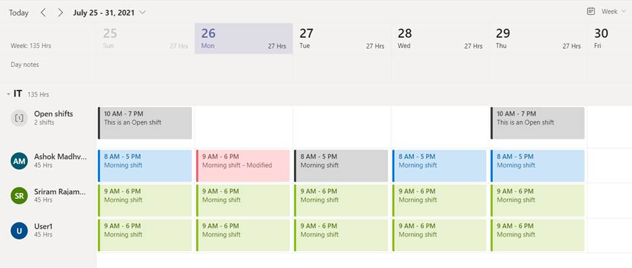Click the Open shifts clock icon
Image resolution: width=632 pixels, height=268 pixels.
click(x=19, y=118)
